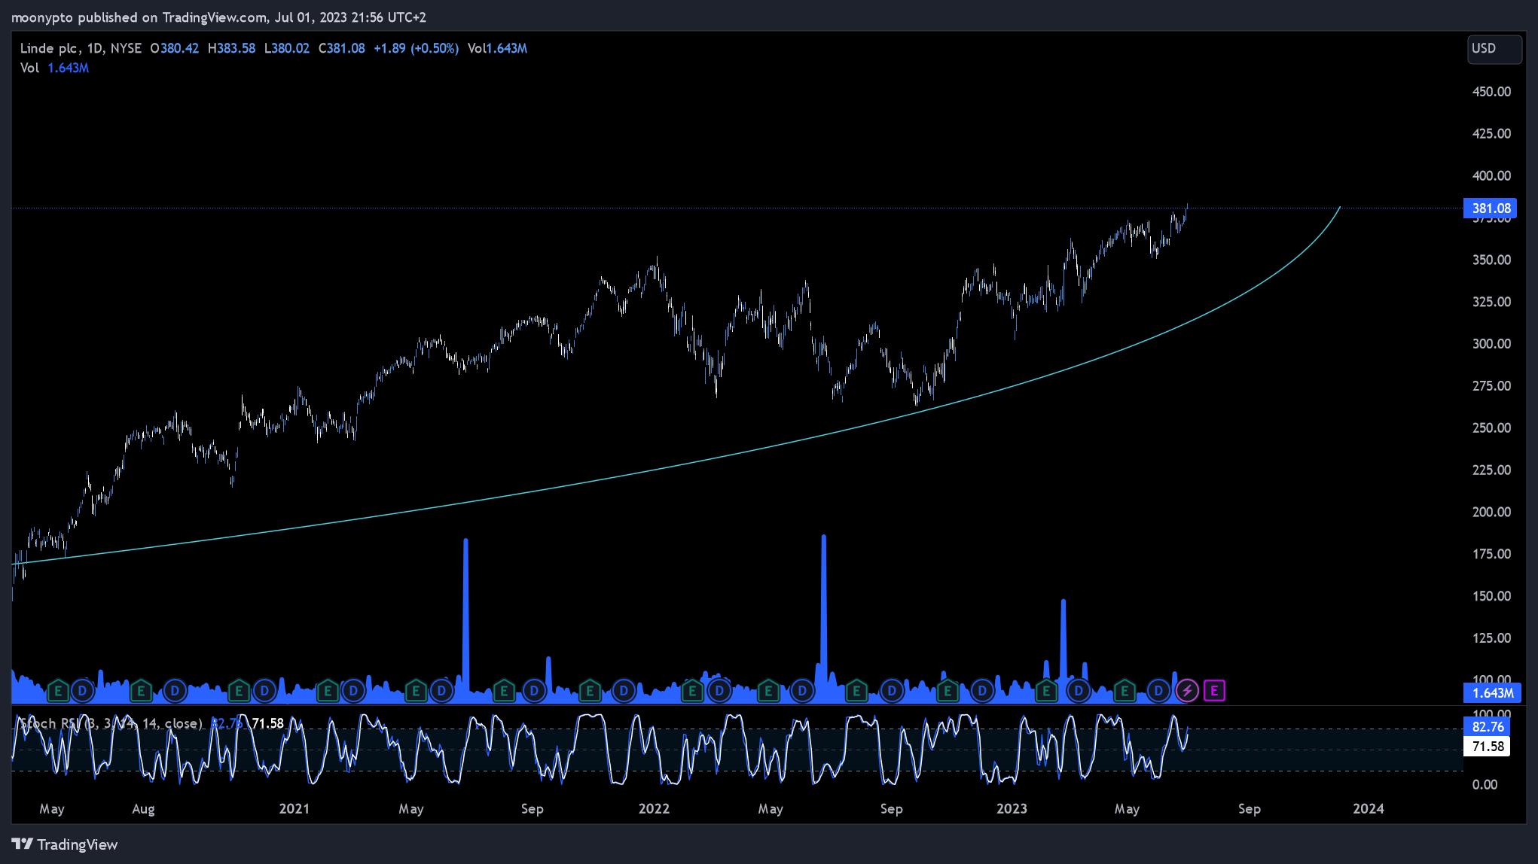
Task: Open the USD currency selector
Action: coord(1494,49)
